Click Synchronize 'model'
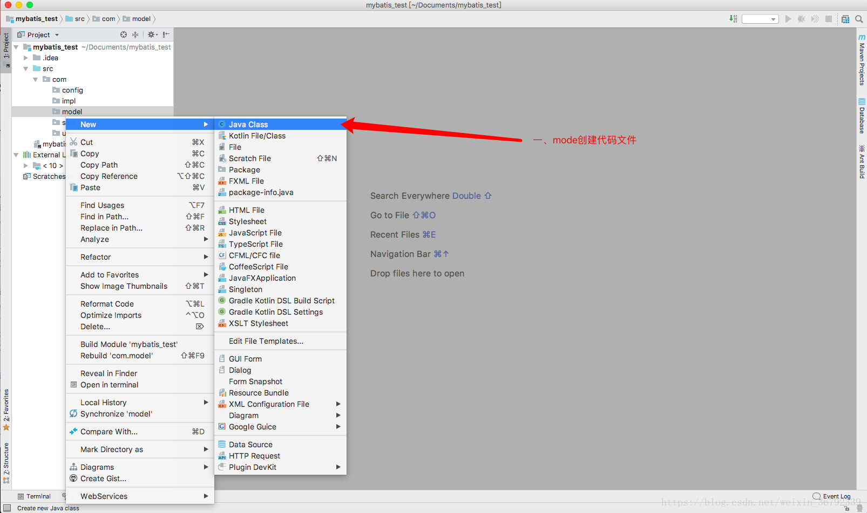The width and height of the screenshot is (867, 513). click(140, 414)
